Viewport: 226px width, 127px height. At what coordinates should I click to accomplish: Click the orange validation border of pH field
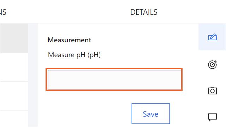[x=114, y=69]
